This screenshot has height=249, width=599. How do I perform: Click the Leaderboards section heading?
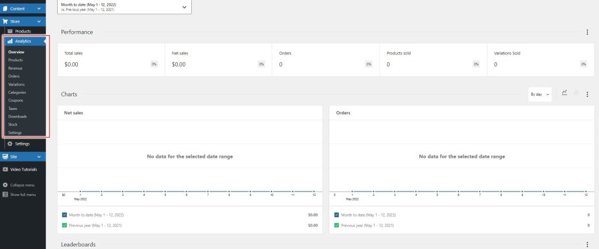click(x=78, y=244)
